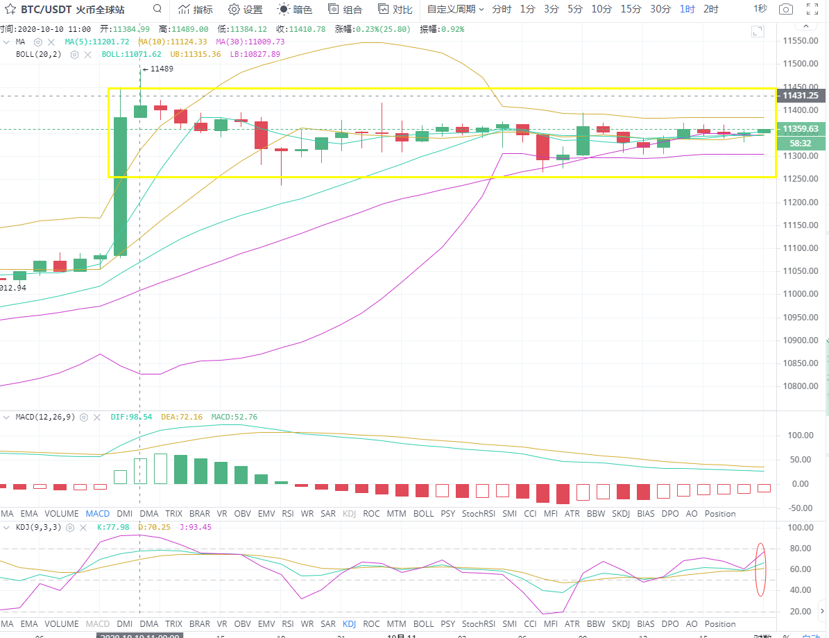Image resolution: width=829 pixels, height=638 pixels.
Task: Collapse the MACD panel chevron
Action: (x=6, y=417)
